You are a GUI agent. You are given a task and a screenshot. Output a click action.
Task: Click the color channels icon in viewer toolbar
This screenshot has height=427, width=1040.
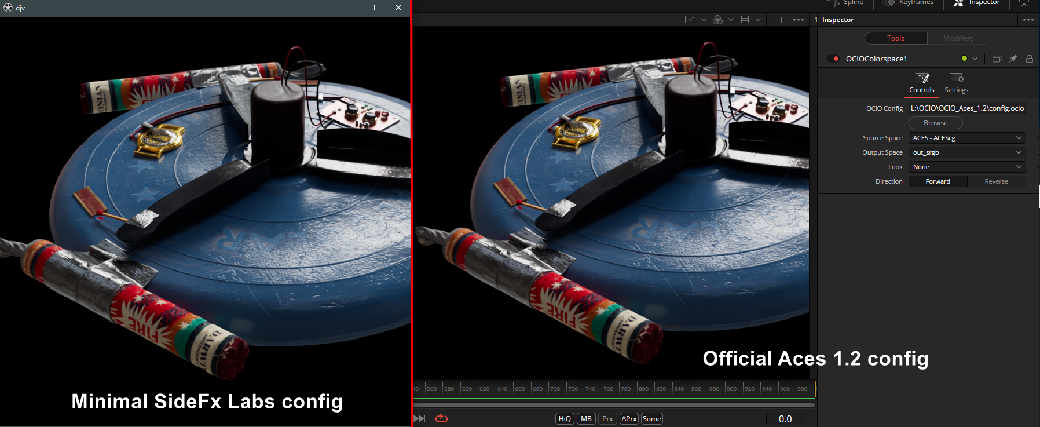point(718,20)
